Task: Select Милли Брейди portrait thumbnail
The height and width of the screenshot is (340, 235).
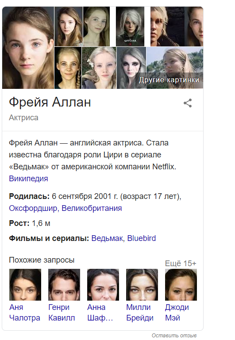Action: 142,285
